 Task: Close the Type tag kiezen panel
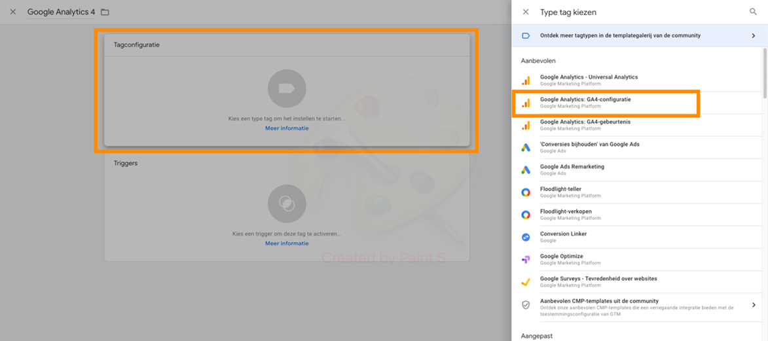[x=526, y=12]
